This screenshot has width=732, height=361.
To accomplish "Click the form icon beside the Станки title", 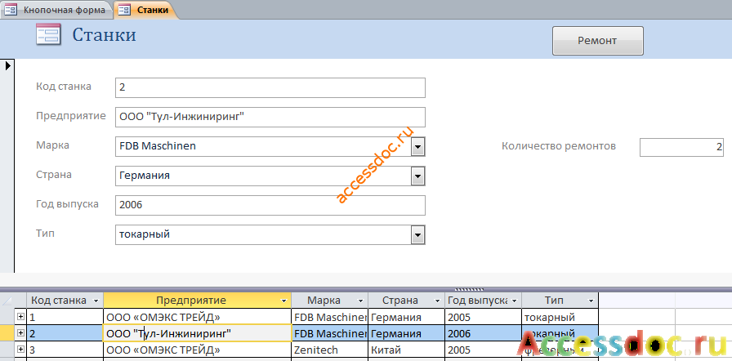I will click(x=48, y=35).
